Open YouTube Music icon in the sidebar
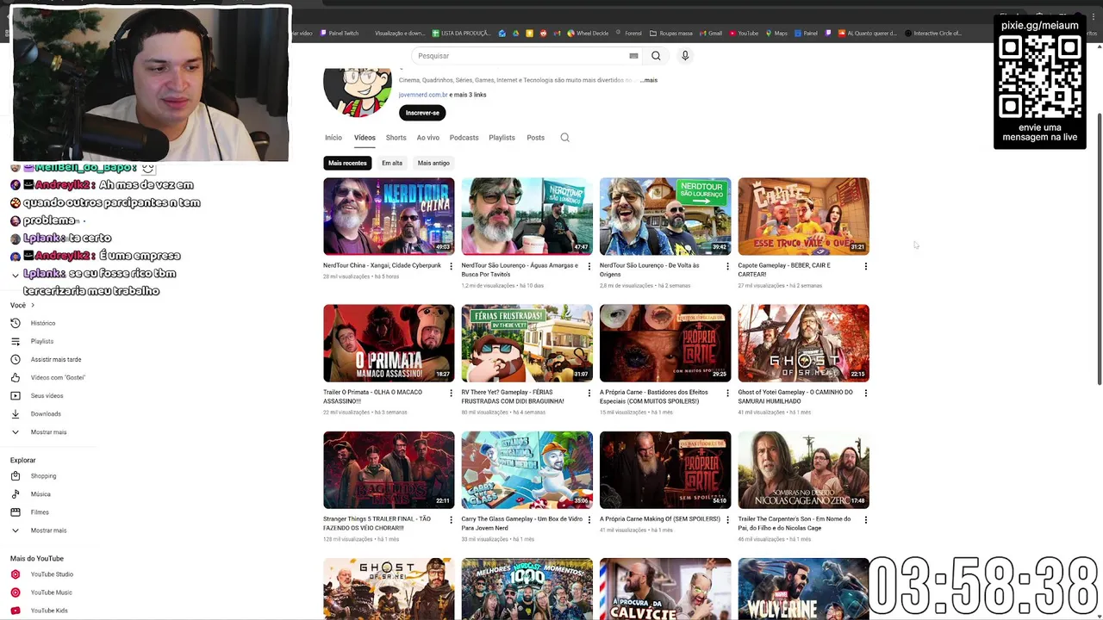 coord(16,592)
